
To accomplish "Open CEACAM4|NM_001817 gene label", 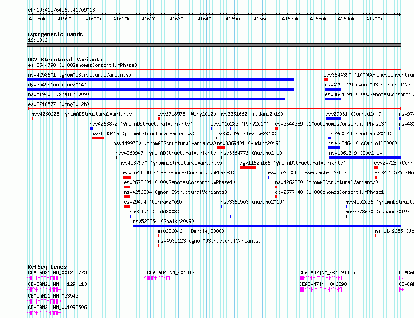I will pos(171,272).
